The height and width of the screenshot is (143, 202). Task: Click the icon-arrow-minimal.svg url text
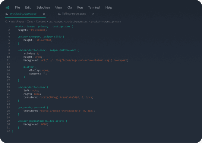tap(77, 60)
